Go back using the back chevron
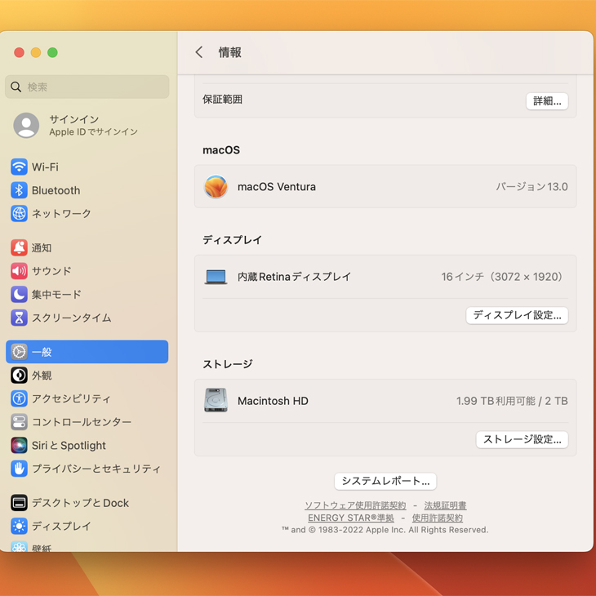 (199, 52)
